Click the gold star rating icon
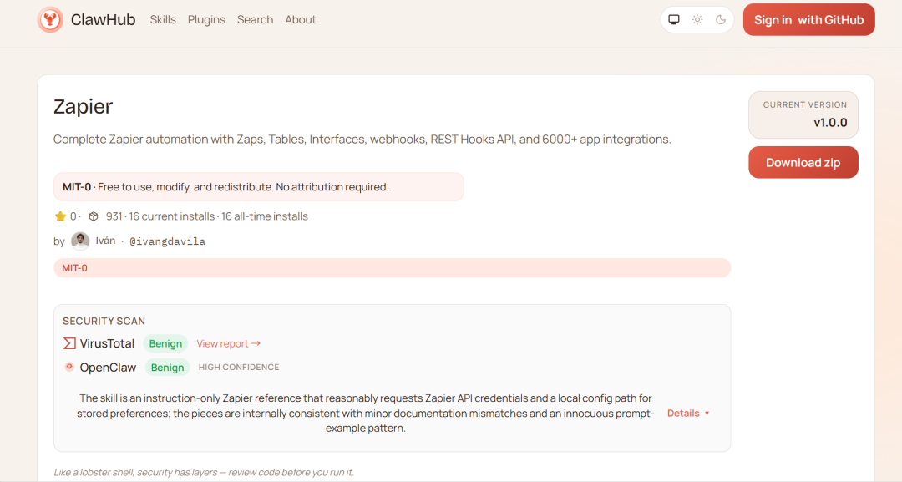902x482 pixels. (x=60, y=216)
